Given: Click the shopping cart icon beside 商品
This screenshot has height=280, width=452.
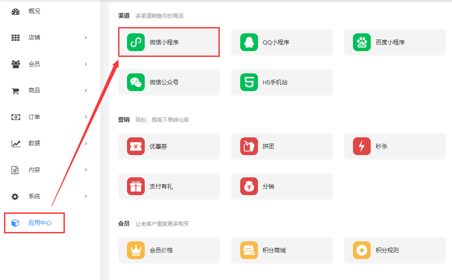Looking at the screenshot, I should click(16, 91).
